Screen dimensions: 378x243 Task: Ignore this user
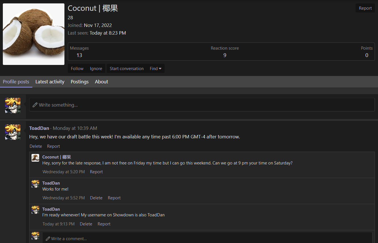(96, 68)
